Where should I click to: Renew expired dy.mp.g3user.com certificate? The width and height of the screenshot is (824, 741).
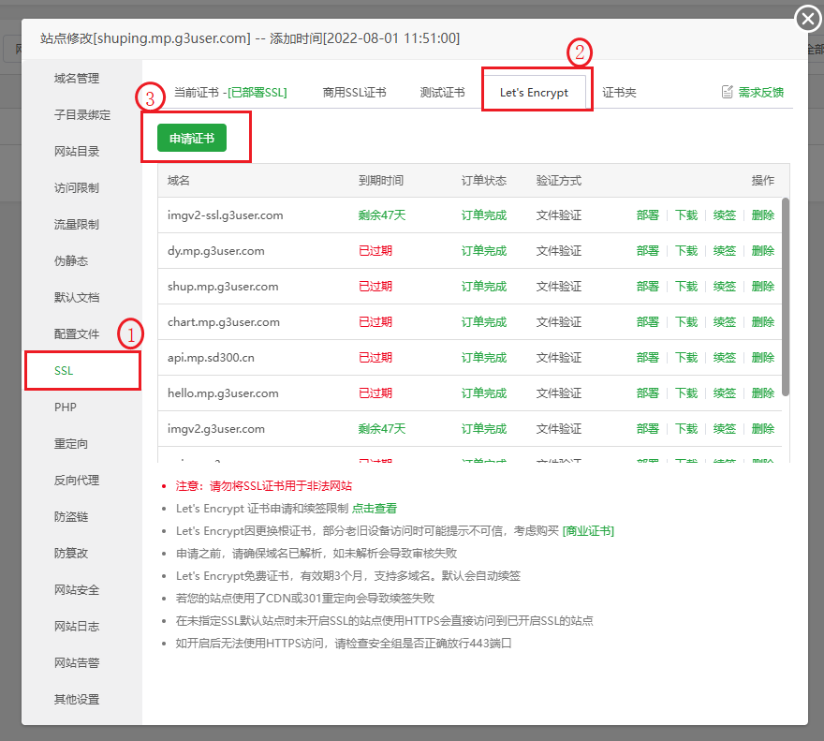click(724, 251)
